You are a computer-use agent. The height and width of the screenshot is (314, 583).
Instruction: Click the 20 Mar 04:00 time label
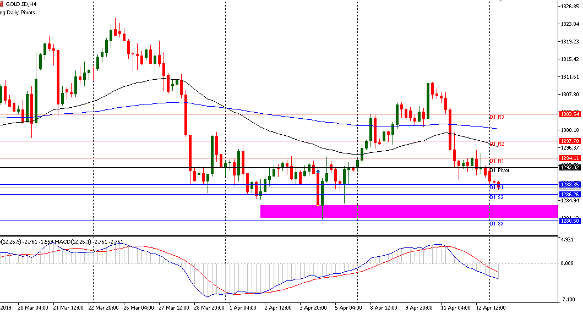(x=32, y=308)
